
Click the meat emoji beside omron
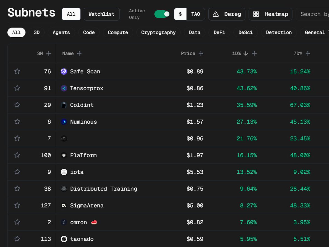pyautogui.click(x=94, y=222)
